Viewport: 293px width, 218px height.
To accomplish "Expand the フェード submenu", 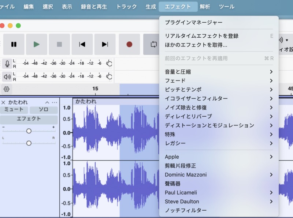I will (219, 81).
